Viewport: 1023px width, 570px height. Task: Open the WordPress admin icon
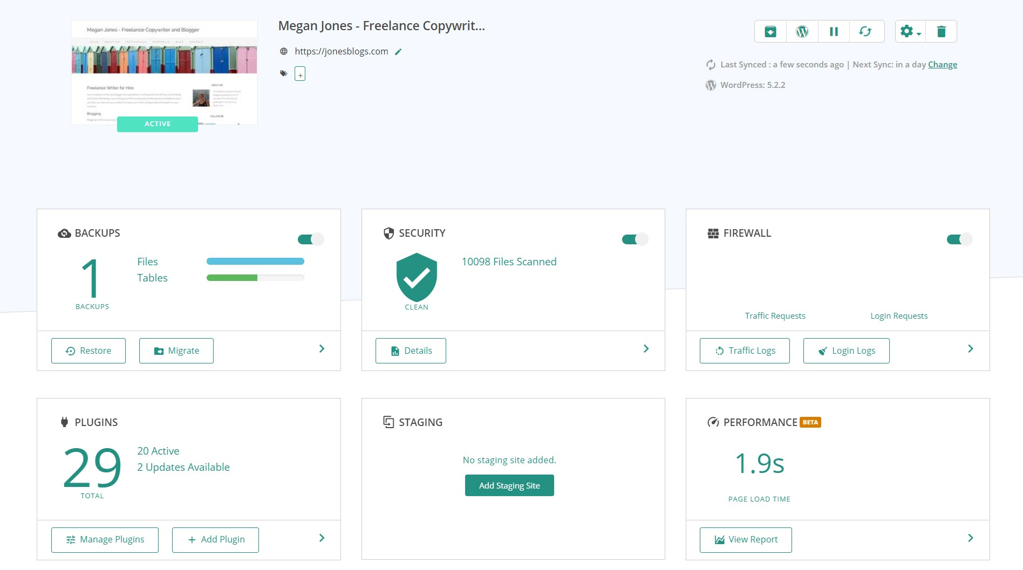[802, 31]
